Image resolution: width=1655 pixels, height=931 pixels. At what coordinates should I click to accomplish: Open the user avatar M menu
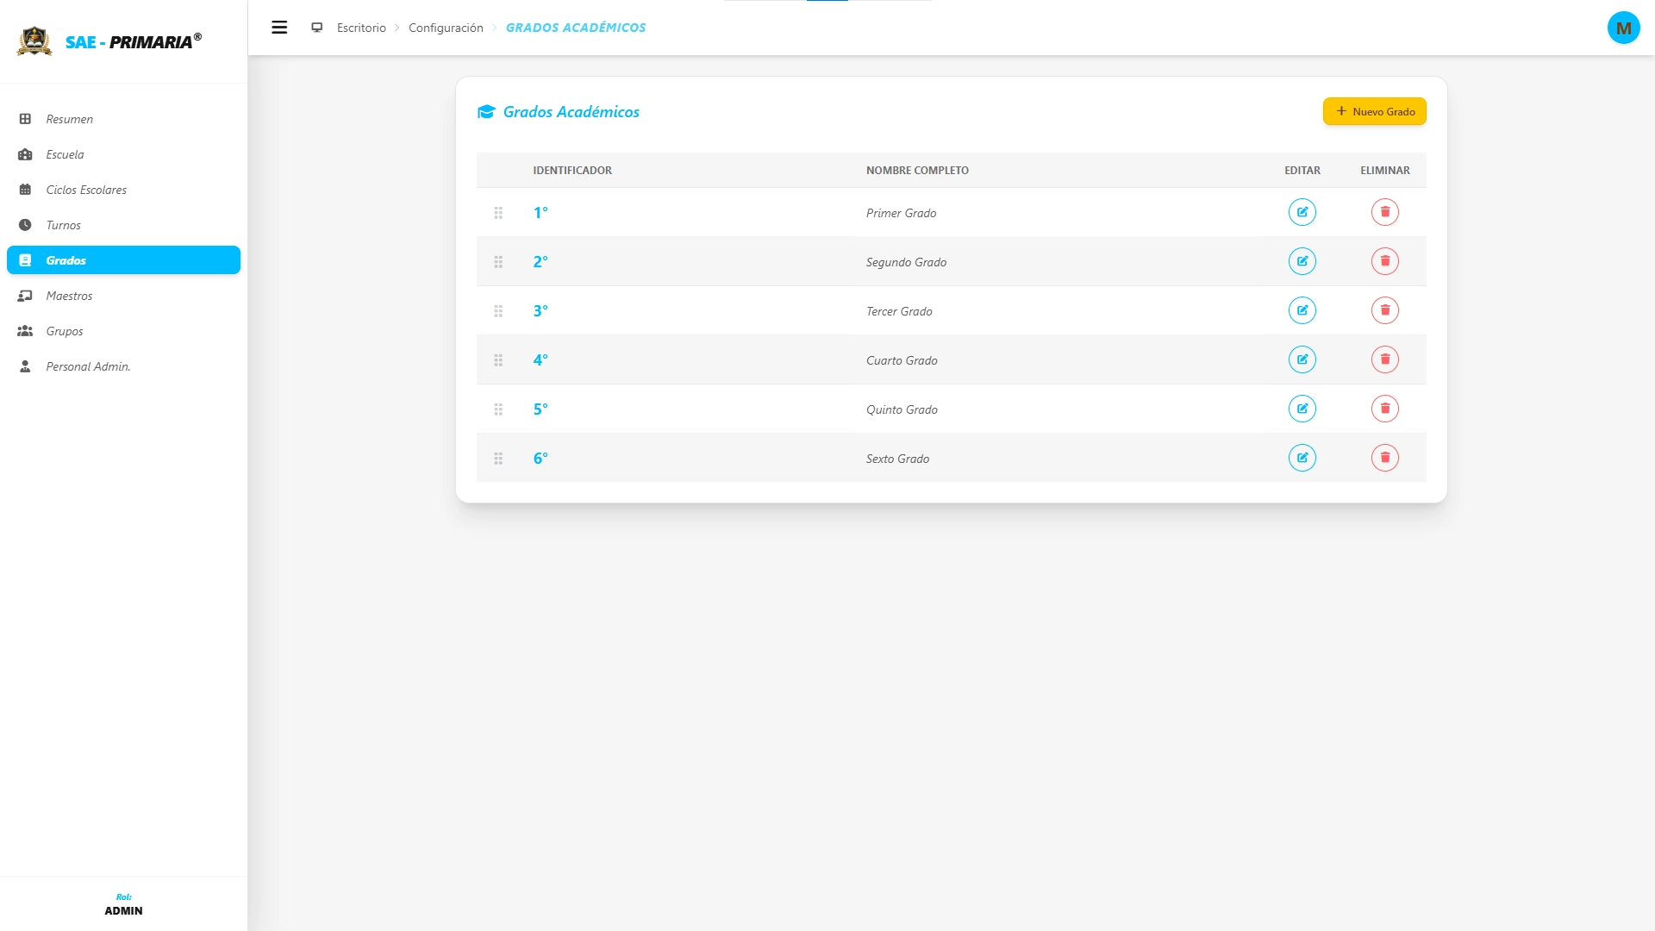1623,28
